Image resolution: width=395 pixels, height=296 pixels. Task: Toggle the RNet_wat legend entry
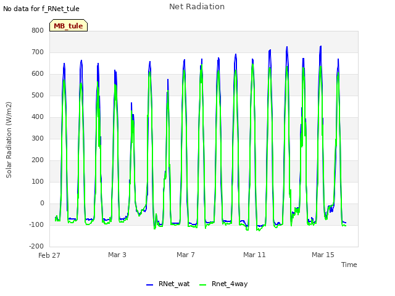click(168, 284)
